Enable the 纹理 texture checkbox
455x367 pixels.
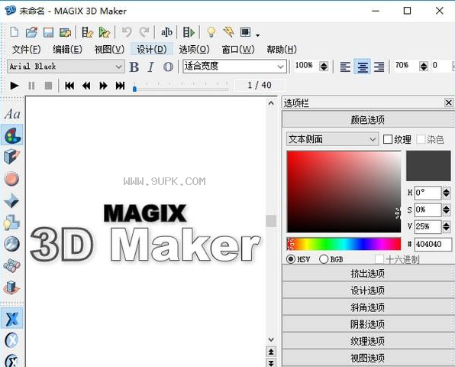click(x=388, y=139)
